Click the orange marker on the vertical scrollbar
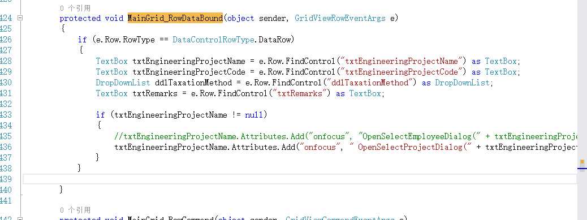 pyautogui.click(x=582, y=162)
